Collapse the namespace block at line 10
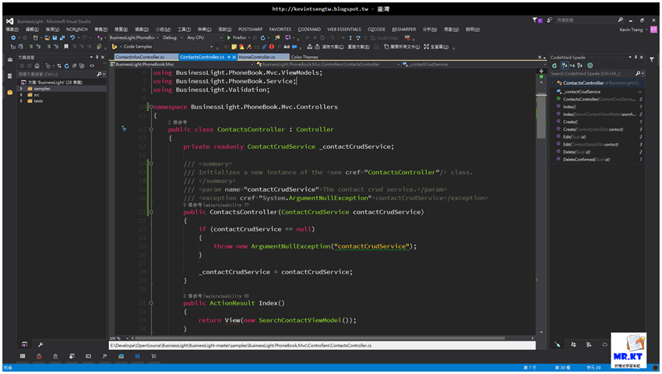 point(151,107)
